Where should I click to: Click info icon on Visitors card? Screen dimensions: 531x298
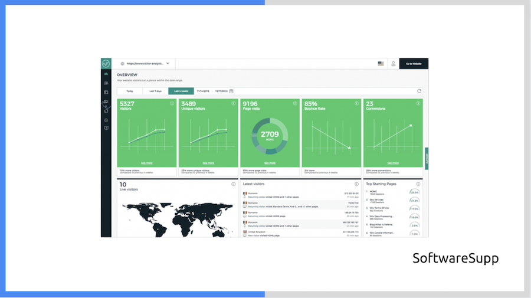pyautogui.click(x=172, y=103)
